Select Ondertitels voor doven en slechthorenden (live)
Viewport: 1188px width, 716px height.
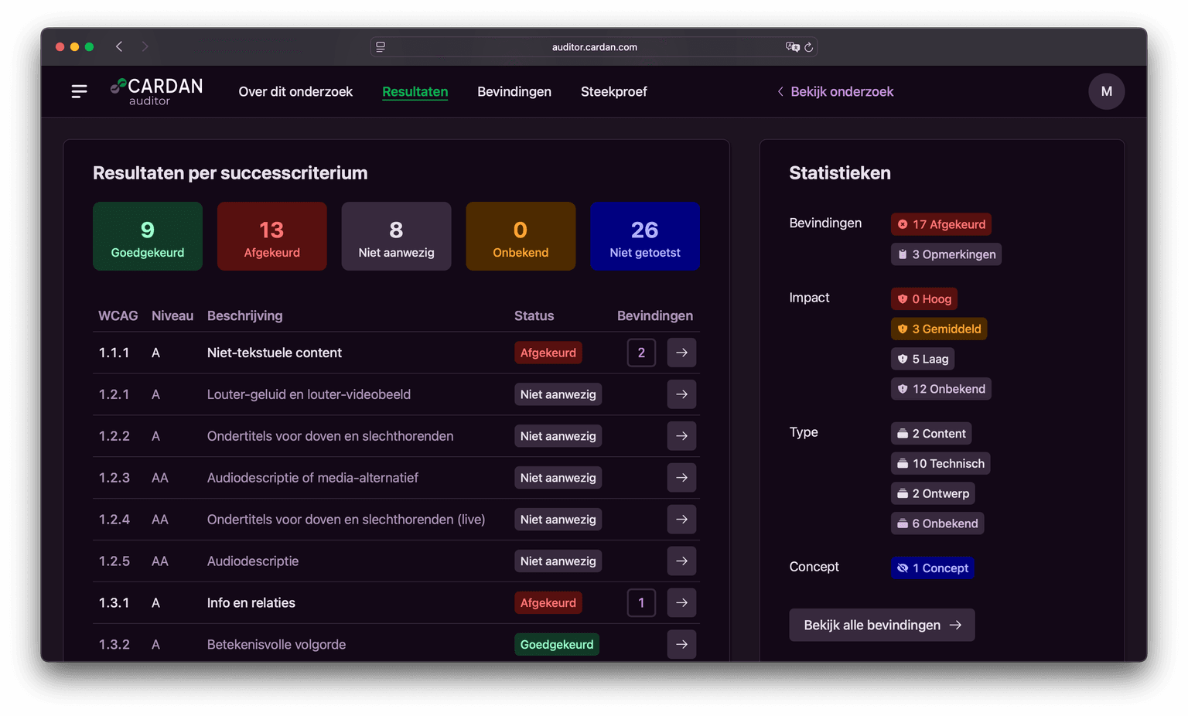(x=346, y=520)
